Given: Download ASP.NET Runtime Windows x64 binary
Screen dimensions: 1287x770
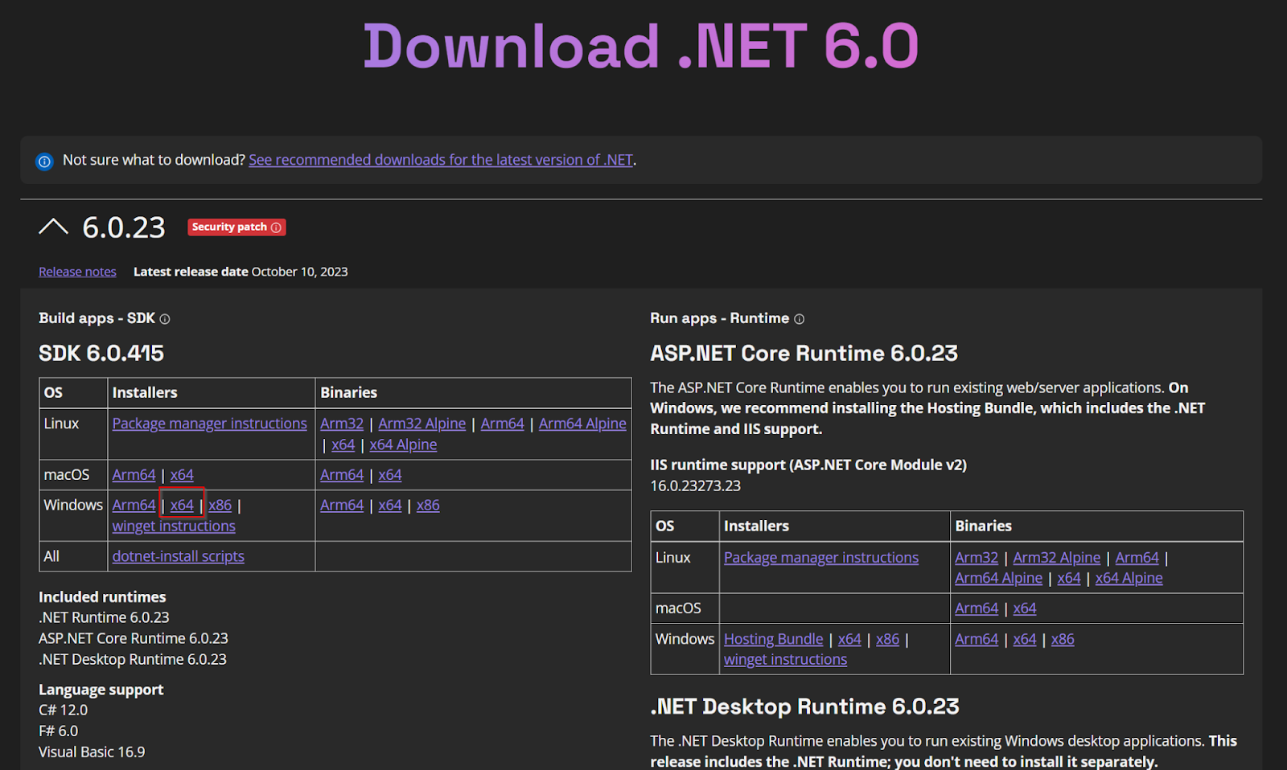Looking at the screenshot, I should pyautogui.click(x=1025, y=639).
